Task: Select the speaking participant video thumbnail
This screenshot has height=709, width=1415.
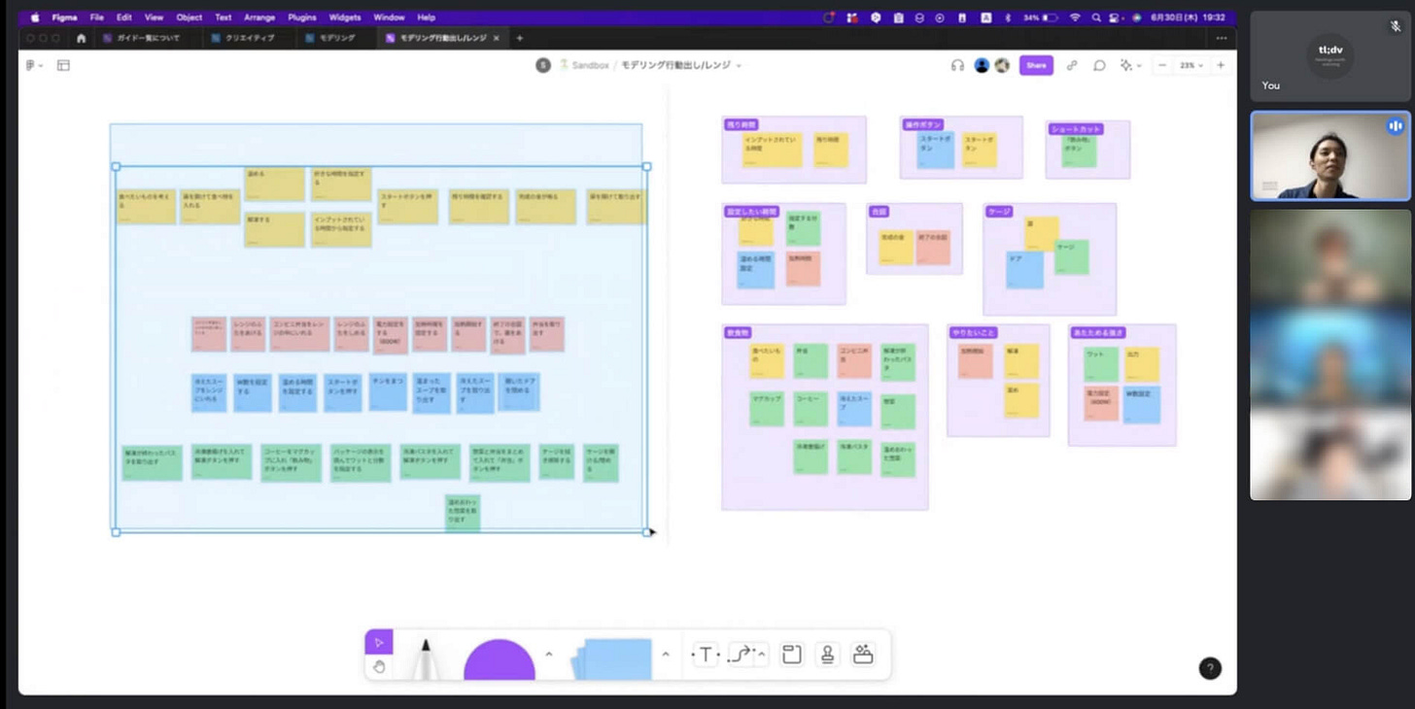Action: coord(1329,156)
